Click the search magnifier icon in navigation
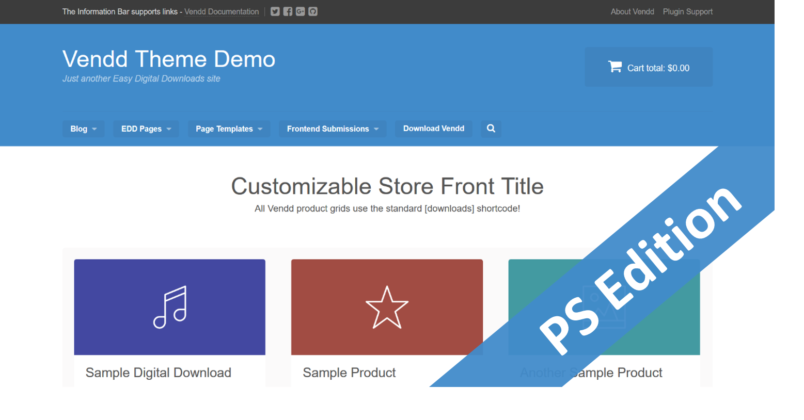The width and height of the screenshot is (804, 420). [x=491, y=128]
